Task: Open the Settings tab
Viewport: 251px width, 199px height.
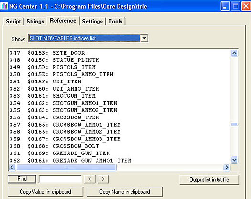Action: coord(92,22)
